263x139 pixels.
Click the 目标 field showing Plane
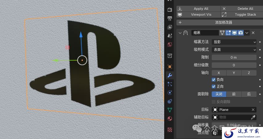[x=234, y=110]
